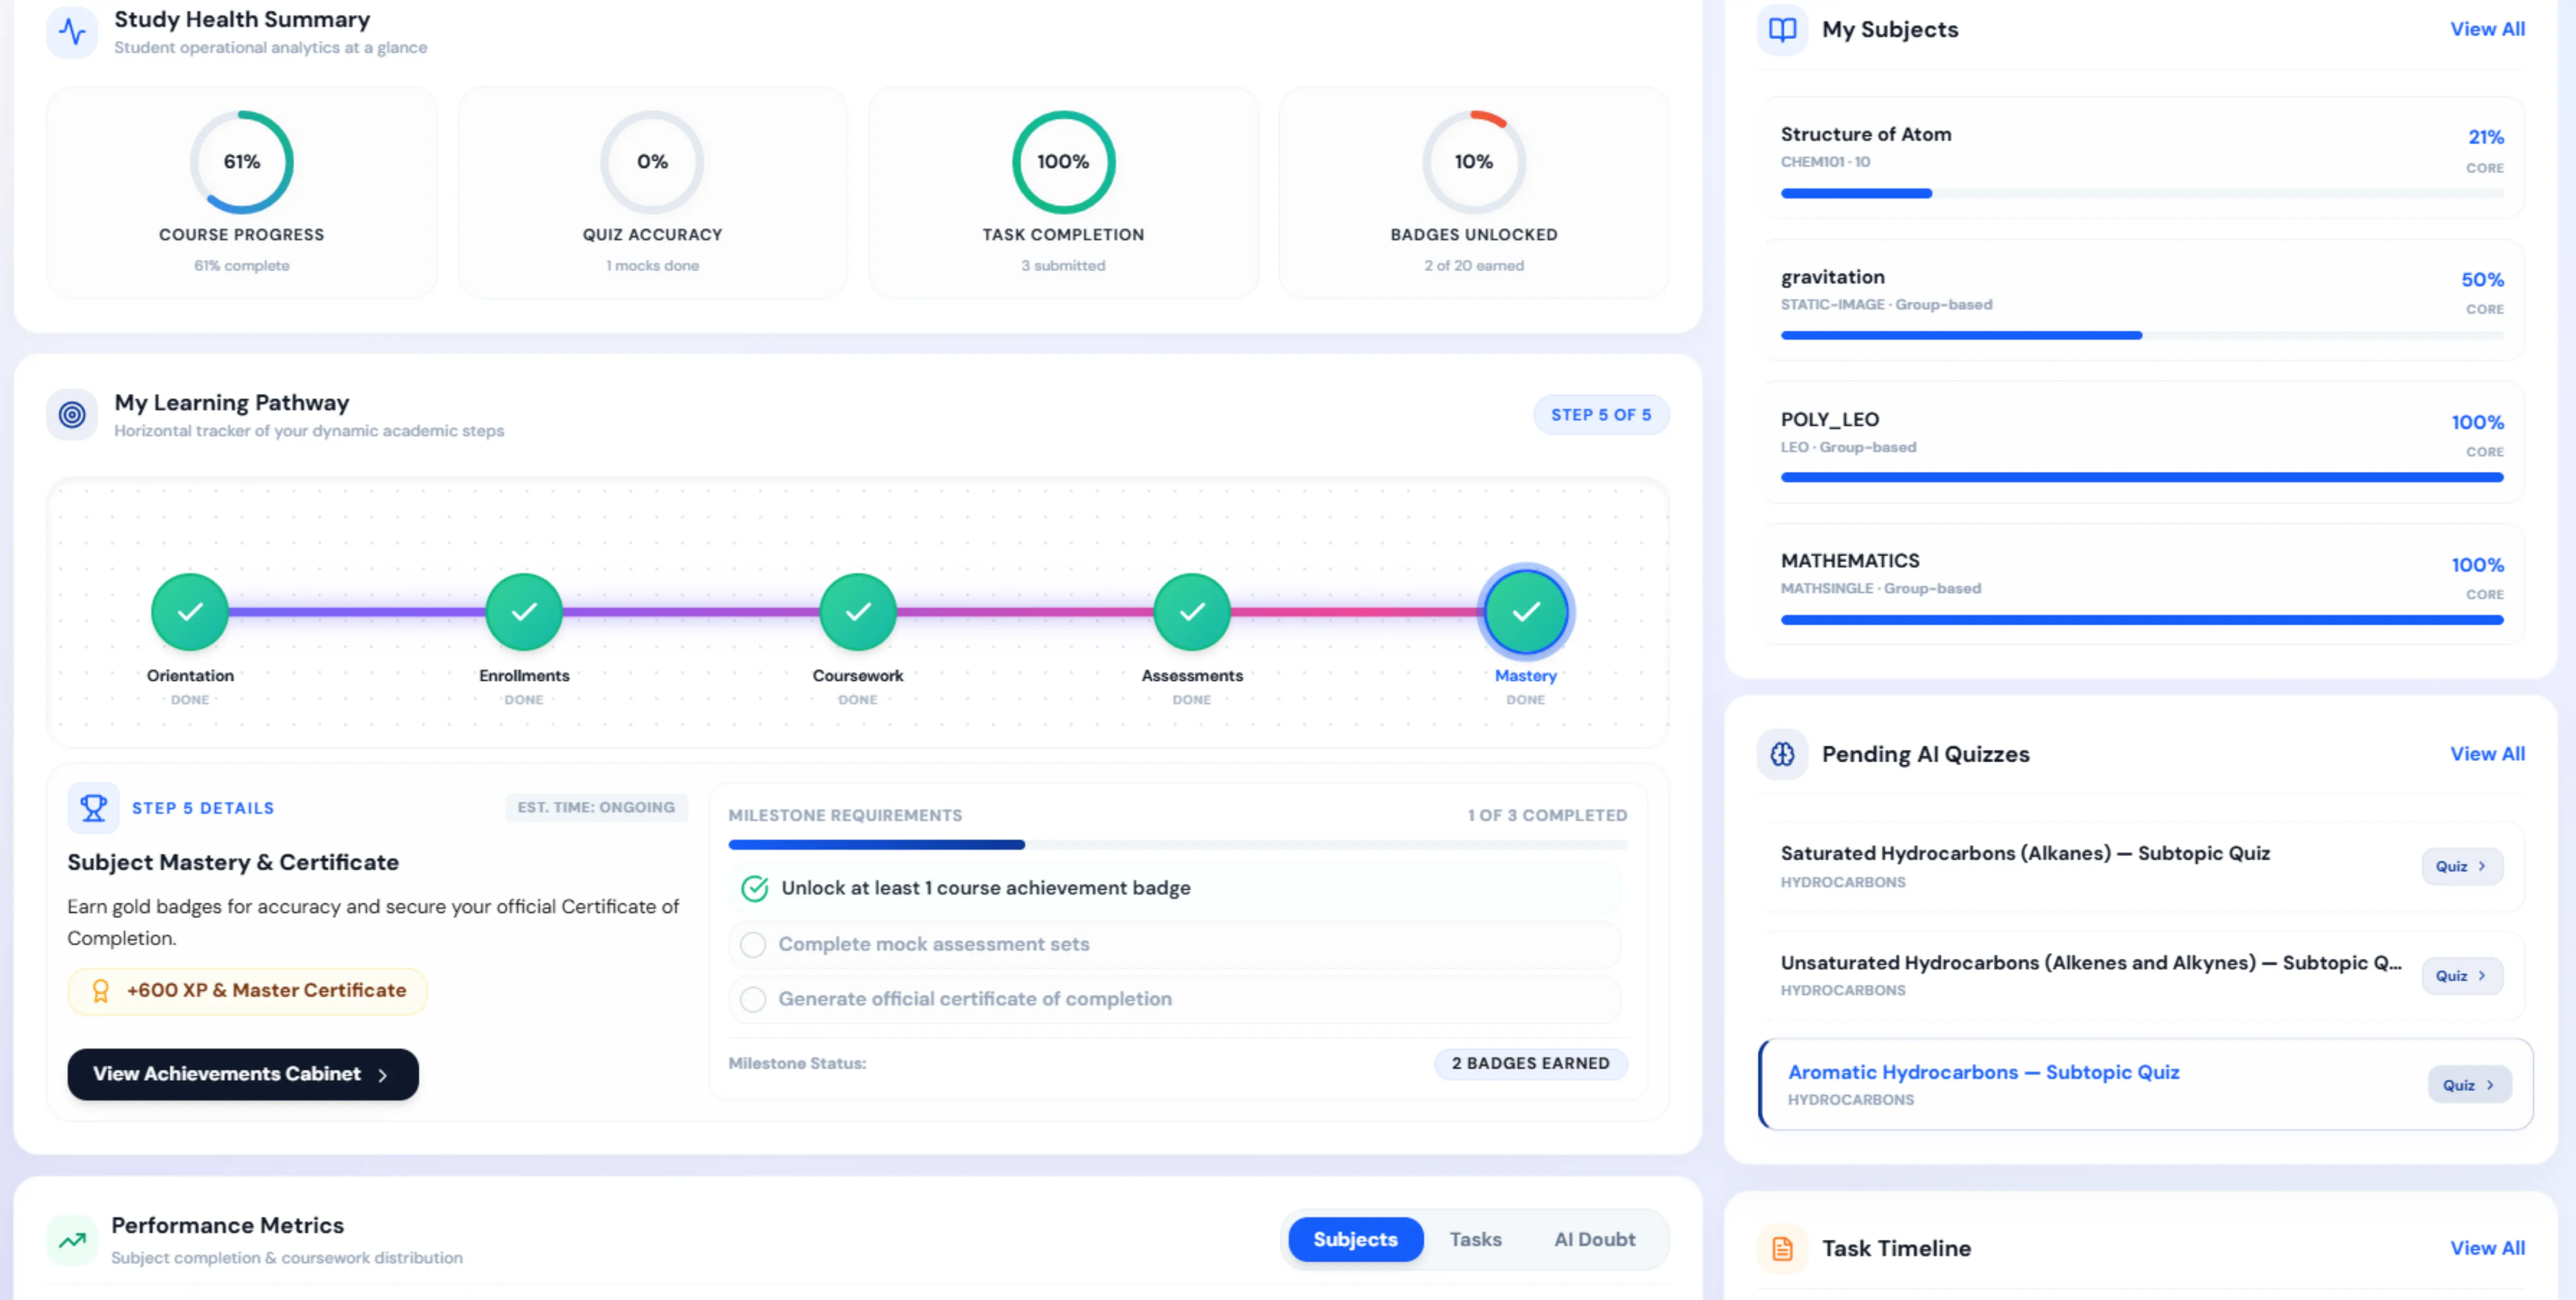Image resolution: width=2576 pixels, height=1300 pixels.
Task: Check the Complete mock assessment sets circle
Action: point(753,944)
